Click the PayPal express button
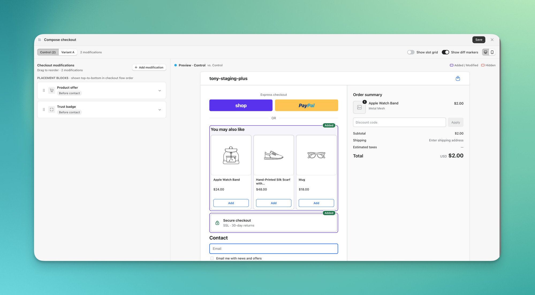This screenshot has height=295, width=535. (306, 105)
